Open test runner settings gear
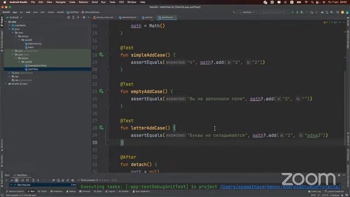 pyautogui.click(x=73, y=180)
